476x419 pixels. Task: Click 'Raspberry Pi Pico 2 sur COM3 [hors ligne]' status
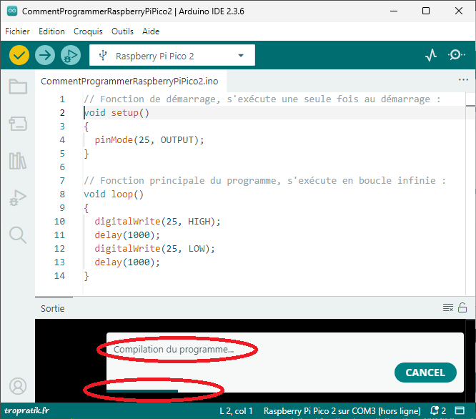click(x=342, y=411)
